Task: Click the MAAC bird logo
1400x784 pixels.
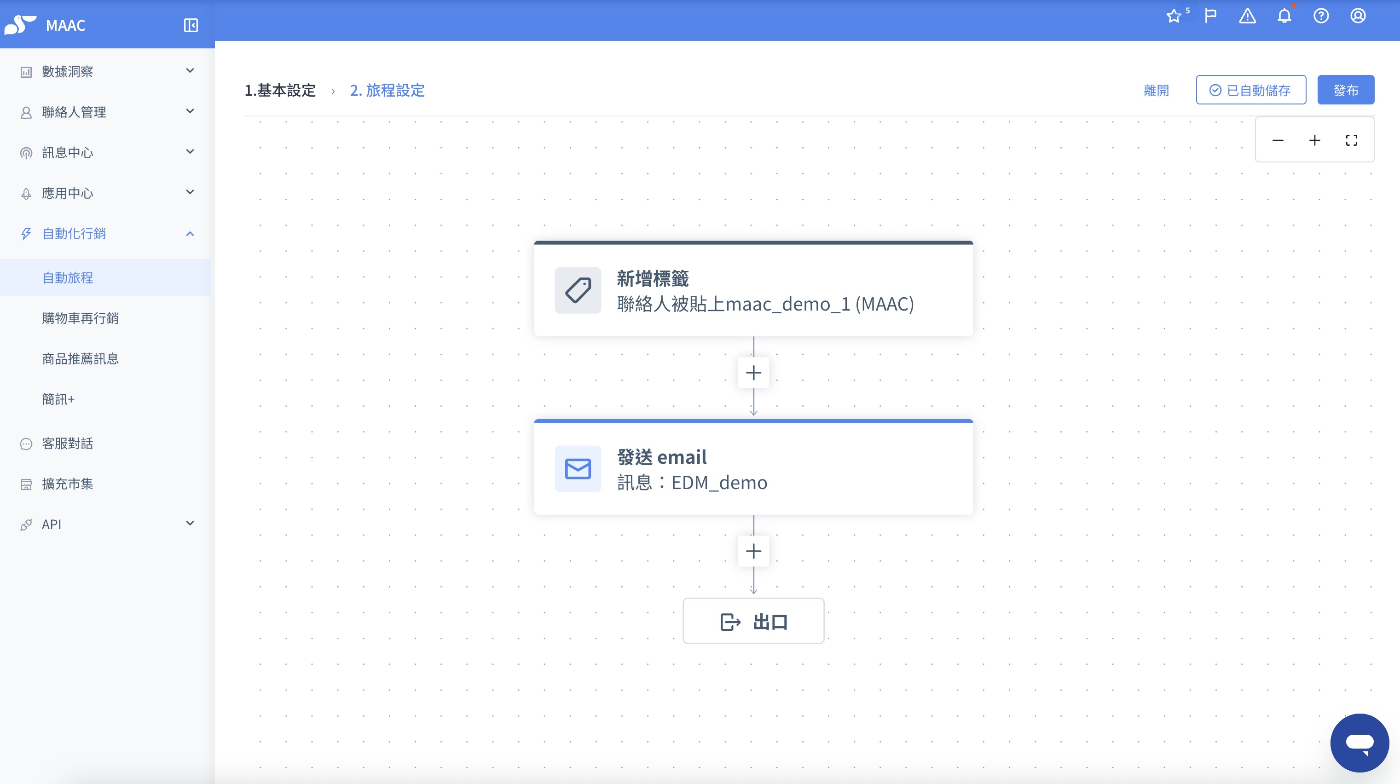Action: click(20, 25)
